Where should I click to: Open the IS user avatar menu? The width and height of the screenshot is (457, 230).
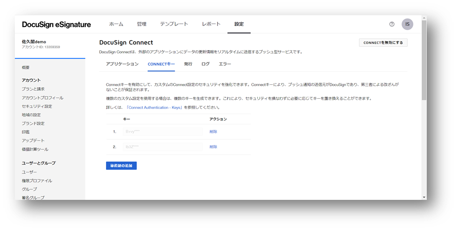click(x=407, y=24)
